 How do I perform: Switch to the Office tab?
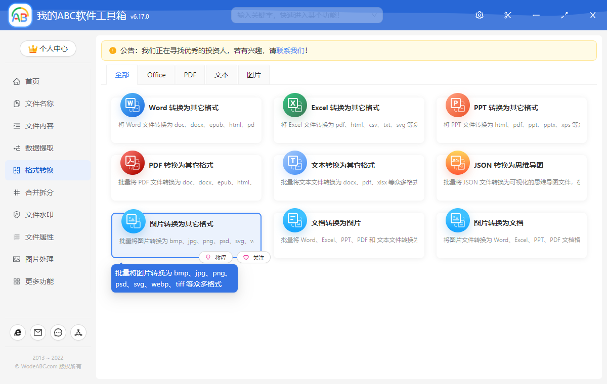156,74
